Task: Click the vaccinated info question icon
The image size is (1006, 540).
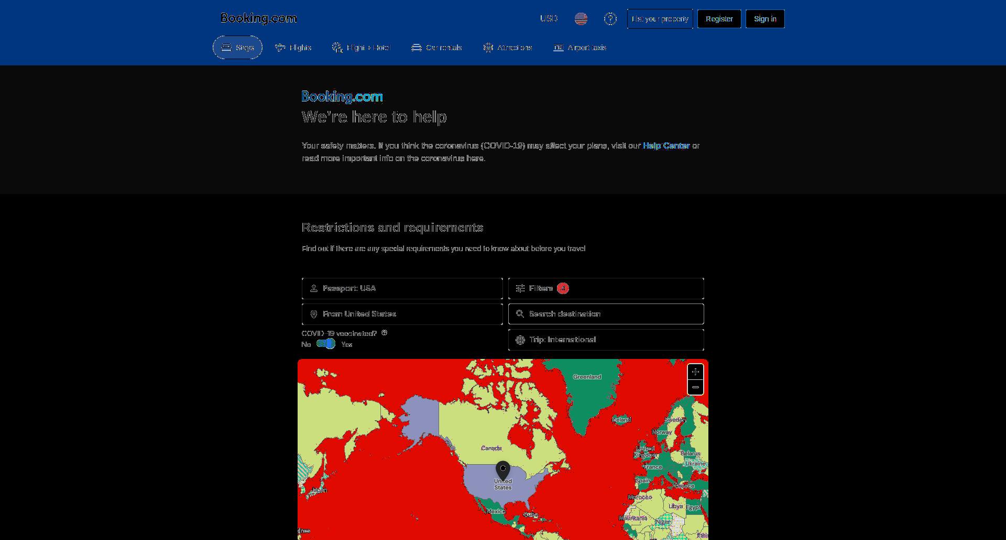Action: click(384, 333)
